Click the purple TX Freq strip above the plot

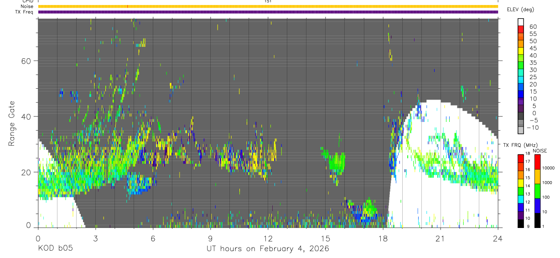click(268, 12)
